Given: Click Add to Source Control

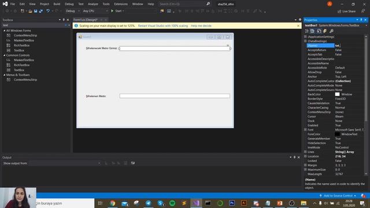Looking at the screenshot, I should 338,196.
